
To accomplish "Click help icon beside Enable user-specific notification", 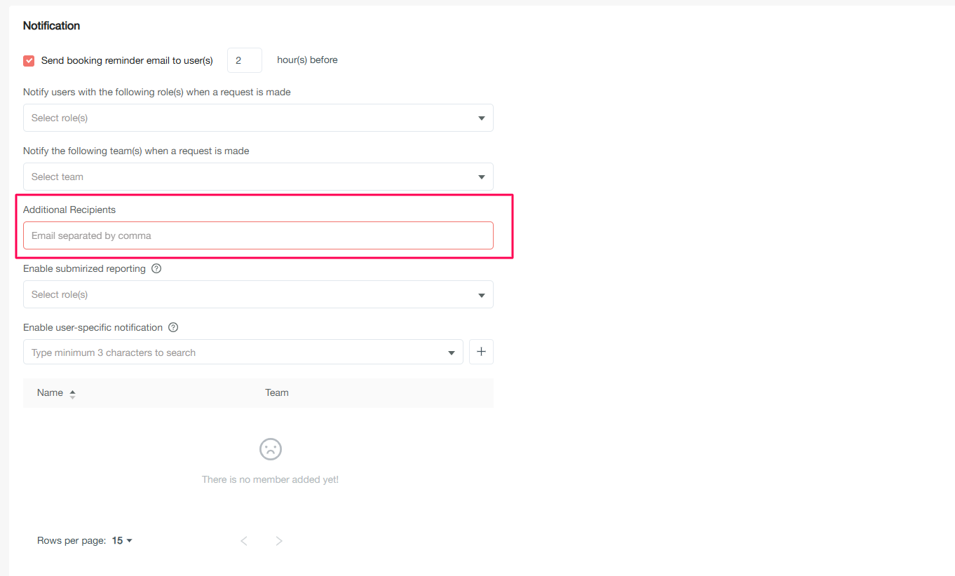I will click(x=173, y=327).
